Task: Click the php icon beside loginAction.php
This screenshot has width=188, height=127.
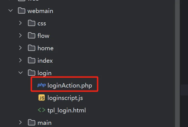Action: [42, 85]
